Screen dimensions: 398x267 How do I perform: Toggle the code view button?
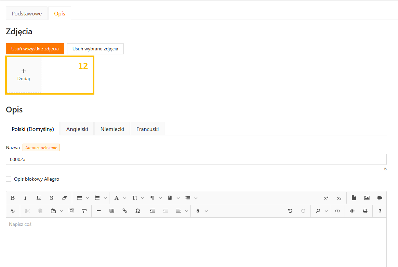(x=337, y=211)
